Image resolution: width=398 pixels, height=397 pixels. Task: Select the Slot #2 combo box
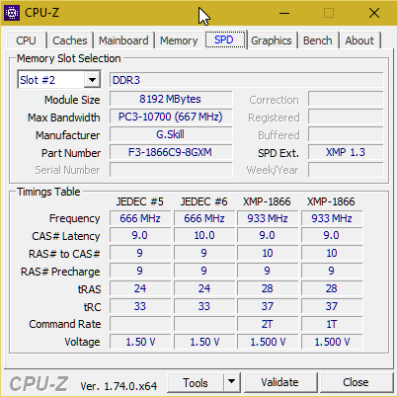click(x=59, y=80)
